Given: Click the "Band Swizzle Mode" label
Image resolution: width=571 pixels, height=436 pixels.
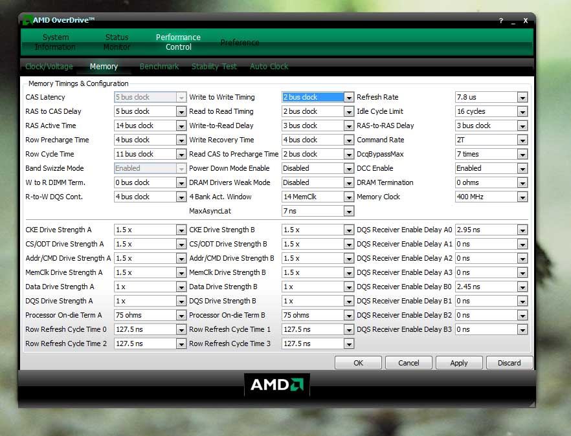Looking at the screenshot, I should (x=54, y=168).
